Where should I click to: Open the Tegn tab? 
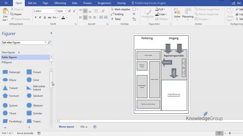tap(45, 3)
